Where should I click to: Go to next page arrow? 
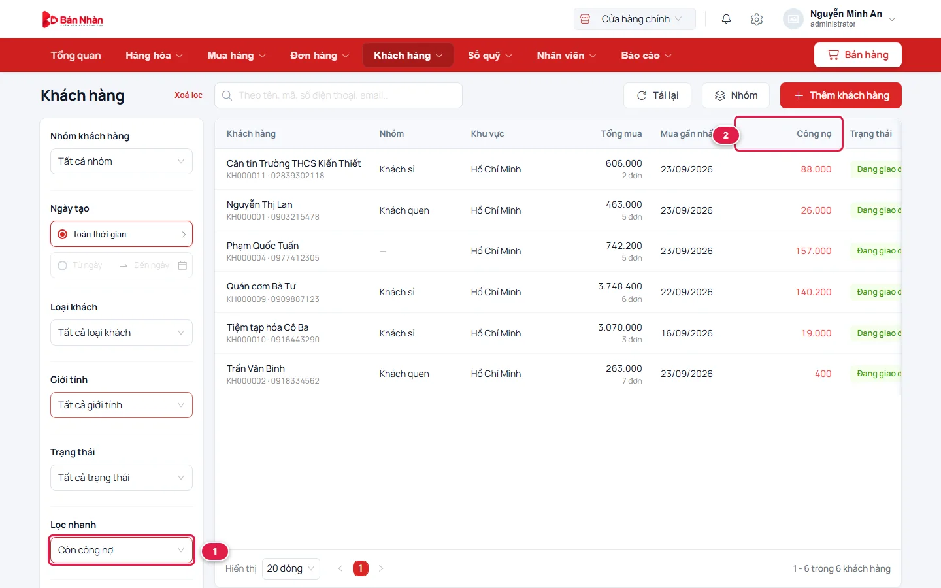[x=381, y=568]
